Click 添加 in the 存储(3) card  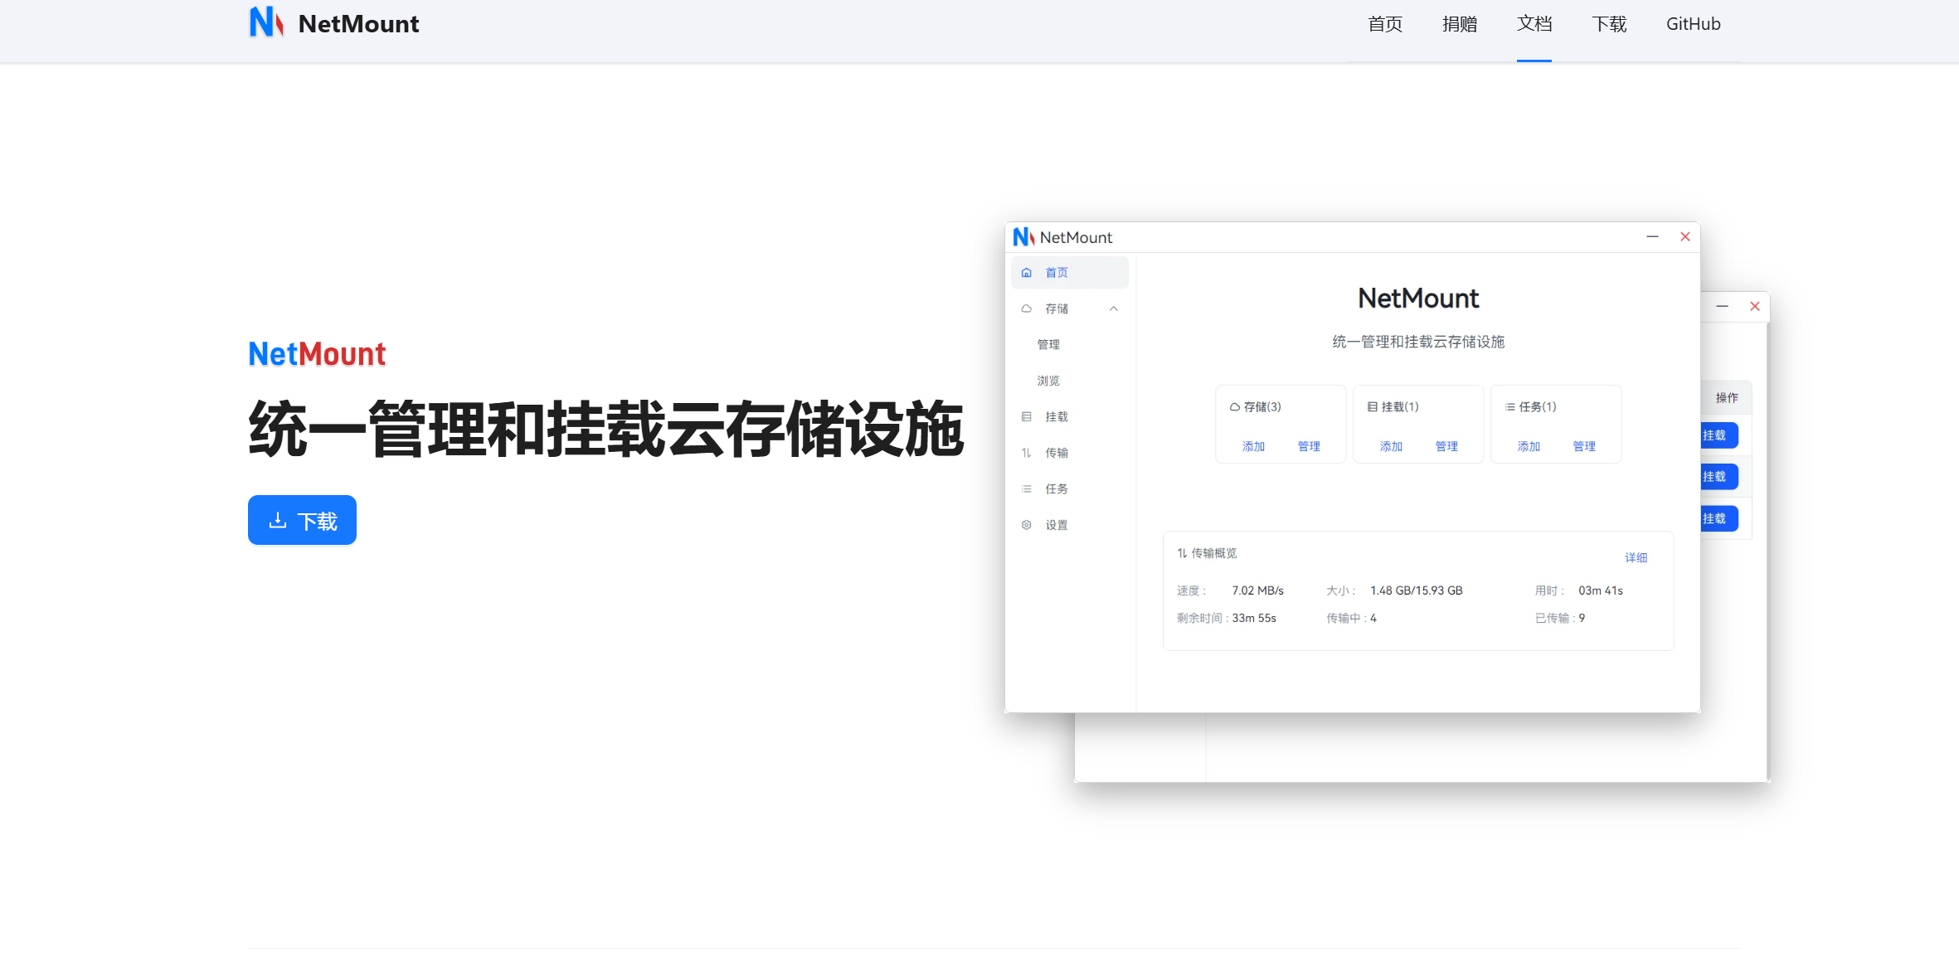tap(1253, 446)
